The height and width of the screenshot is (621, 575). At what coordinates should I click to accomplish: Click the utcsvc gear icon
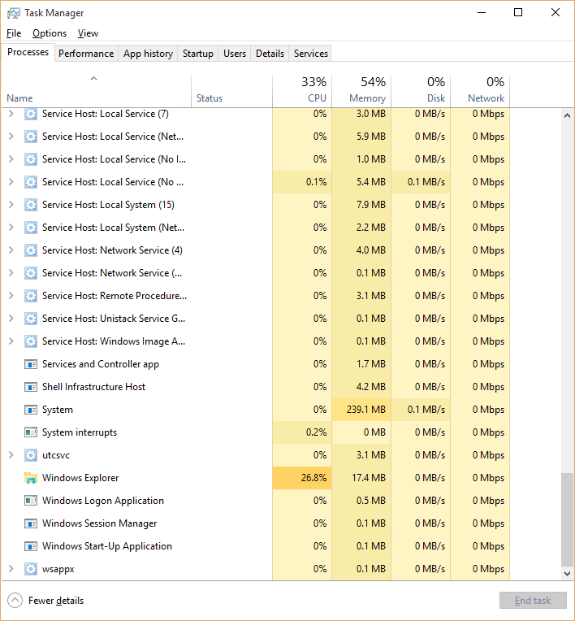coord(31,455)
